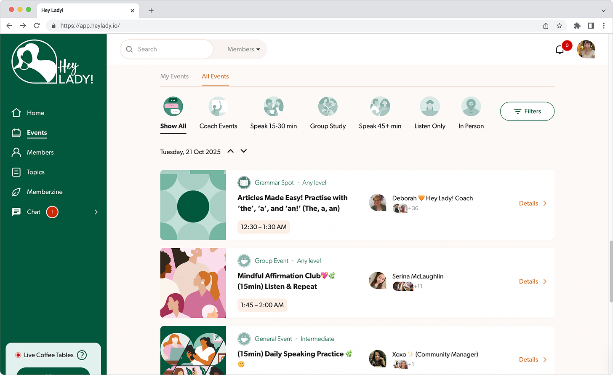Click the browser address bar URL
613x375 pixels.
click(x=90, y=26)
